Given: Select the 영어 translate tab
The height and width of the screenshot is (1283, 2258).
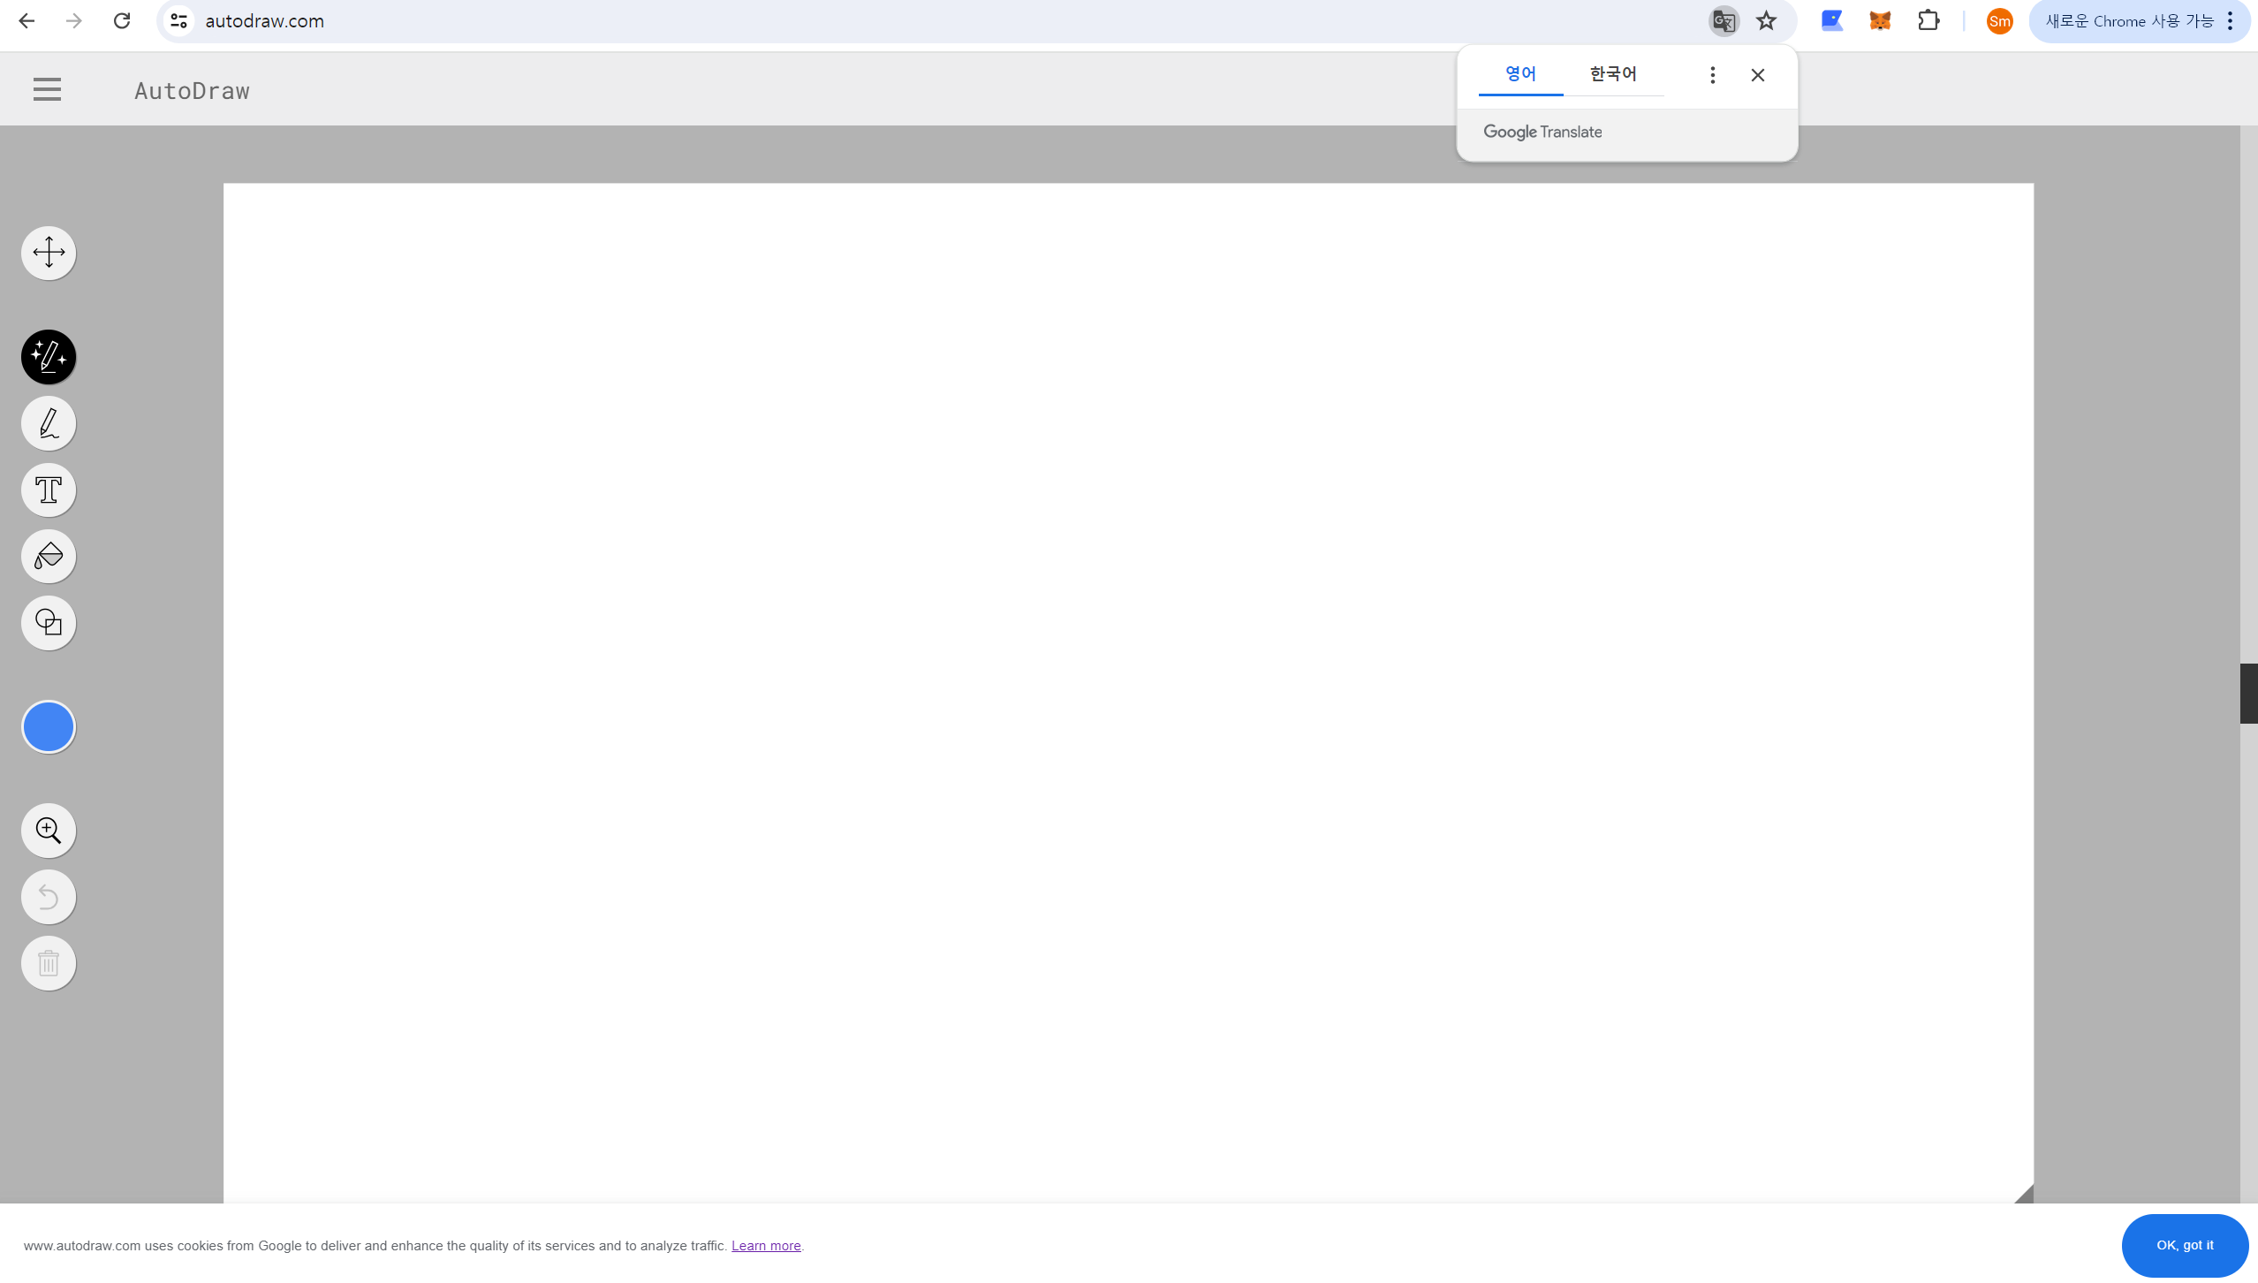Looking at the screenshot, I should 1520,74.
